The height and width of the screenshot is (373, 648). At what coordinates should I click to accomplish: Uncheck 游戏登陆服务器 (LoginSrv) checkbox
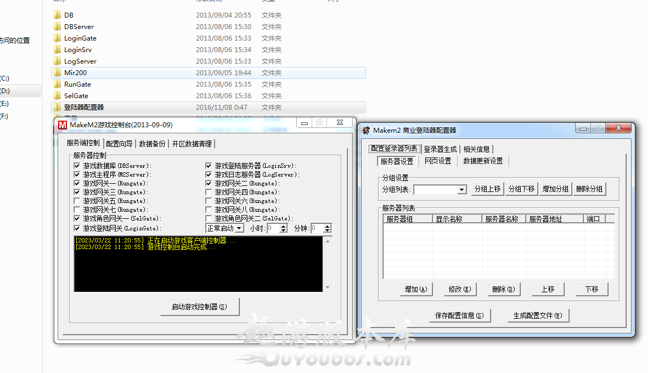(209, 166)
